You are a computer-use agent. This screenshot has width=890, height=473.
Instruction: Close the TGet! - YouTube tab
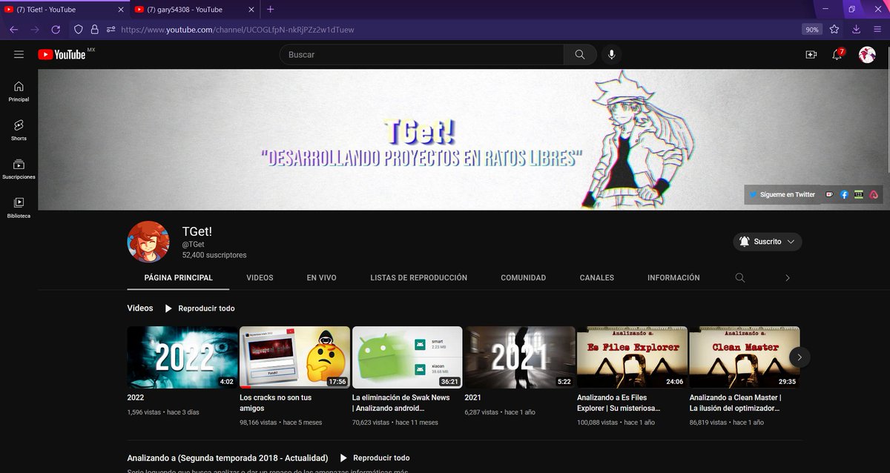121,10
